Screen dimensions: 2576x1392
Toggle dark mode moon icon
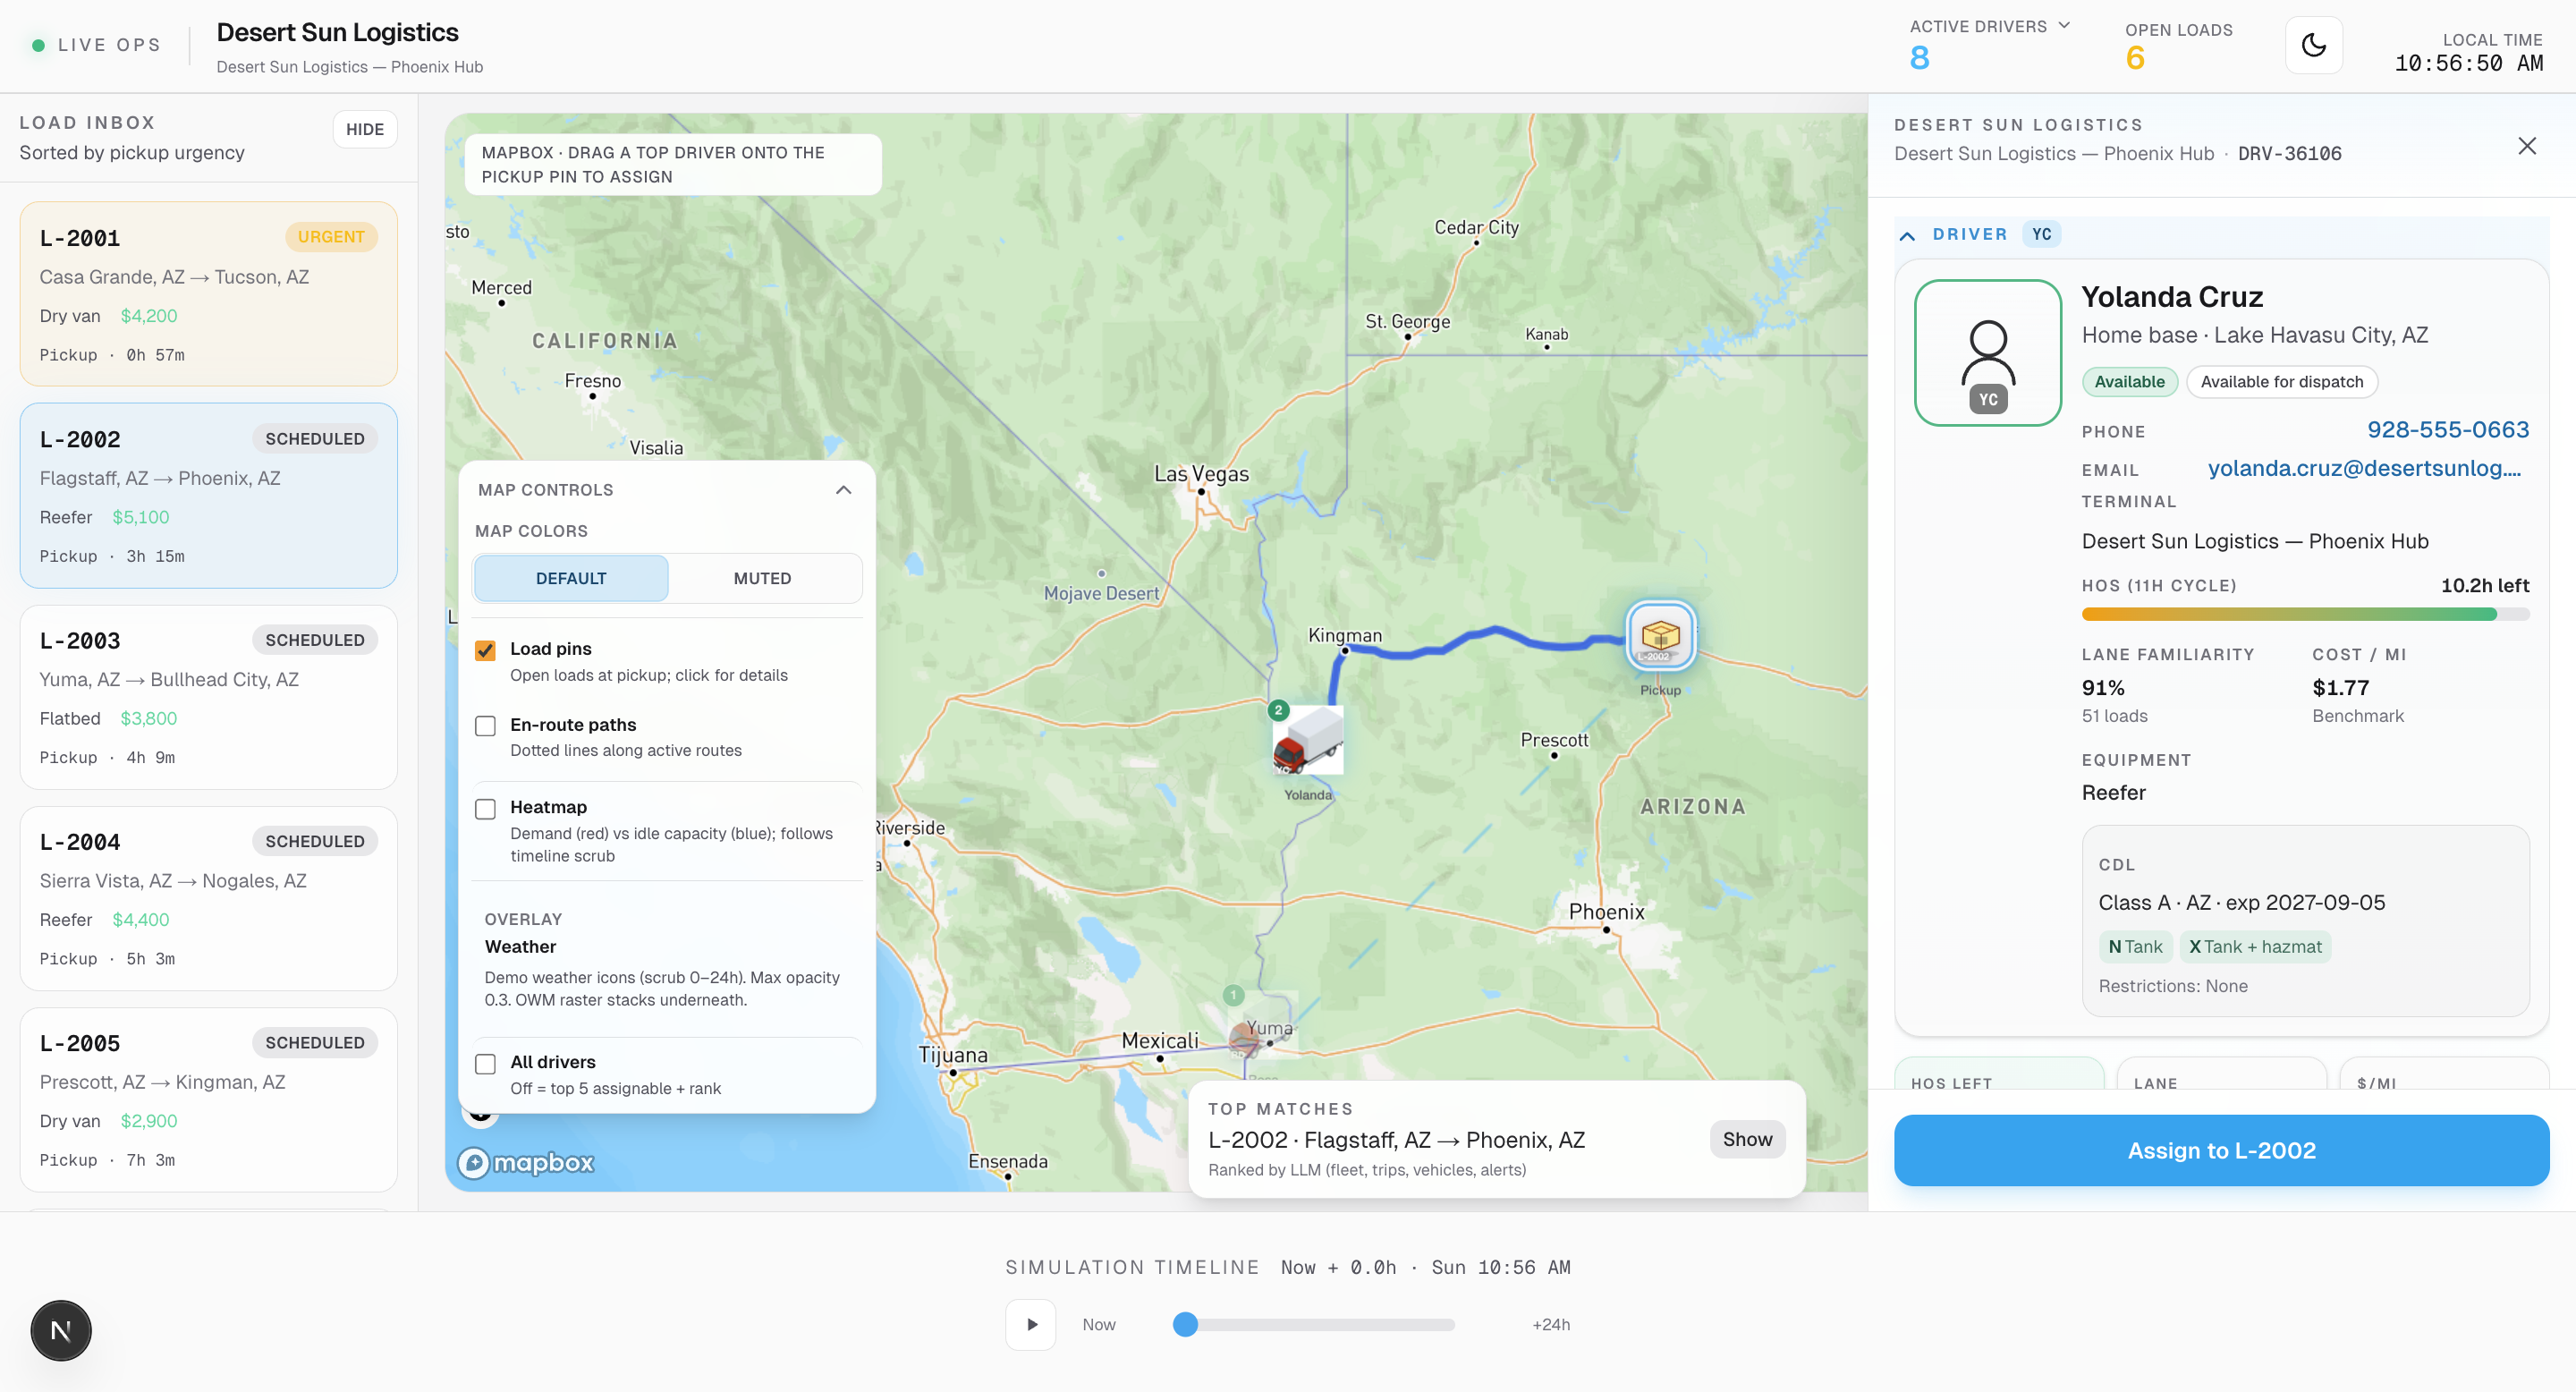(2313, 45)
